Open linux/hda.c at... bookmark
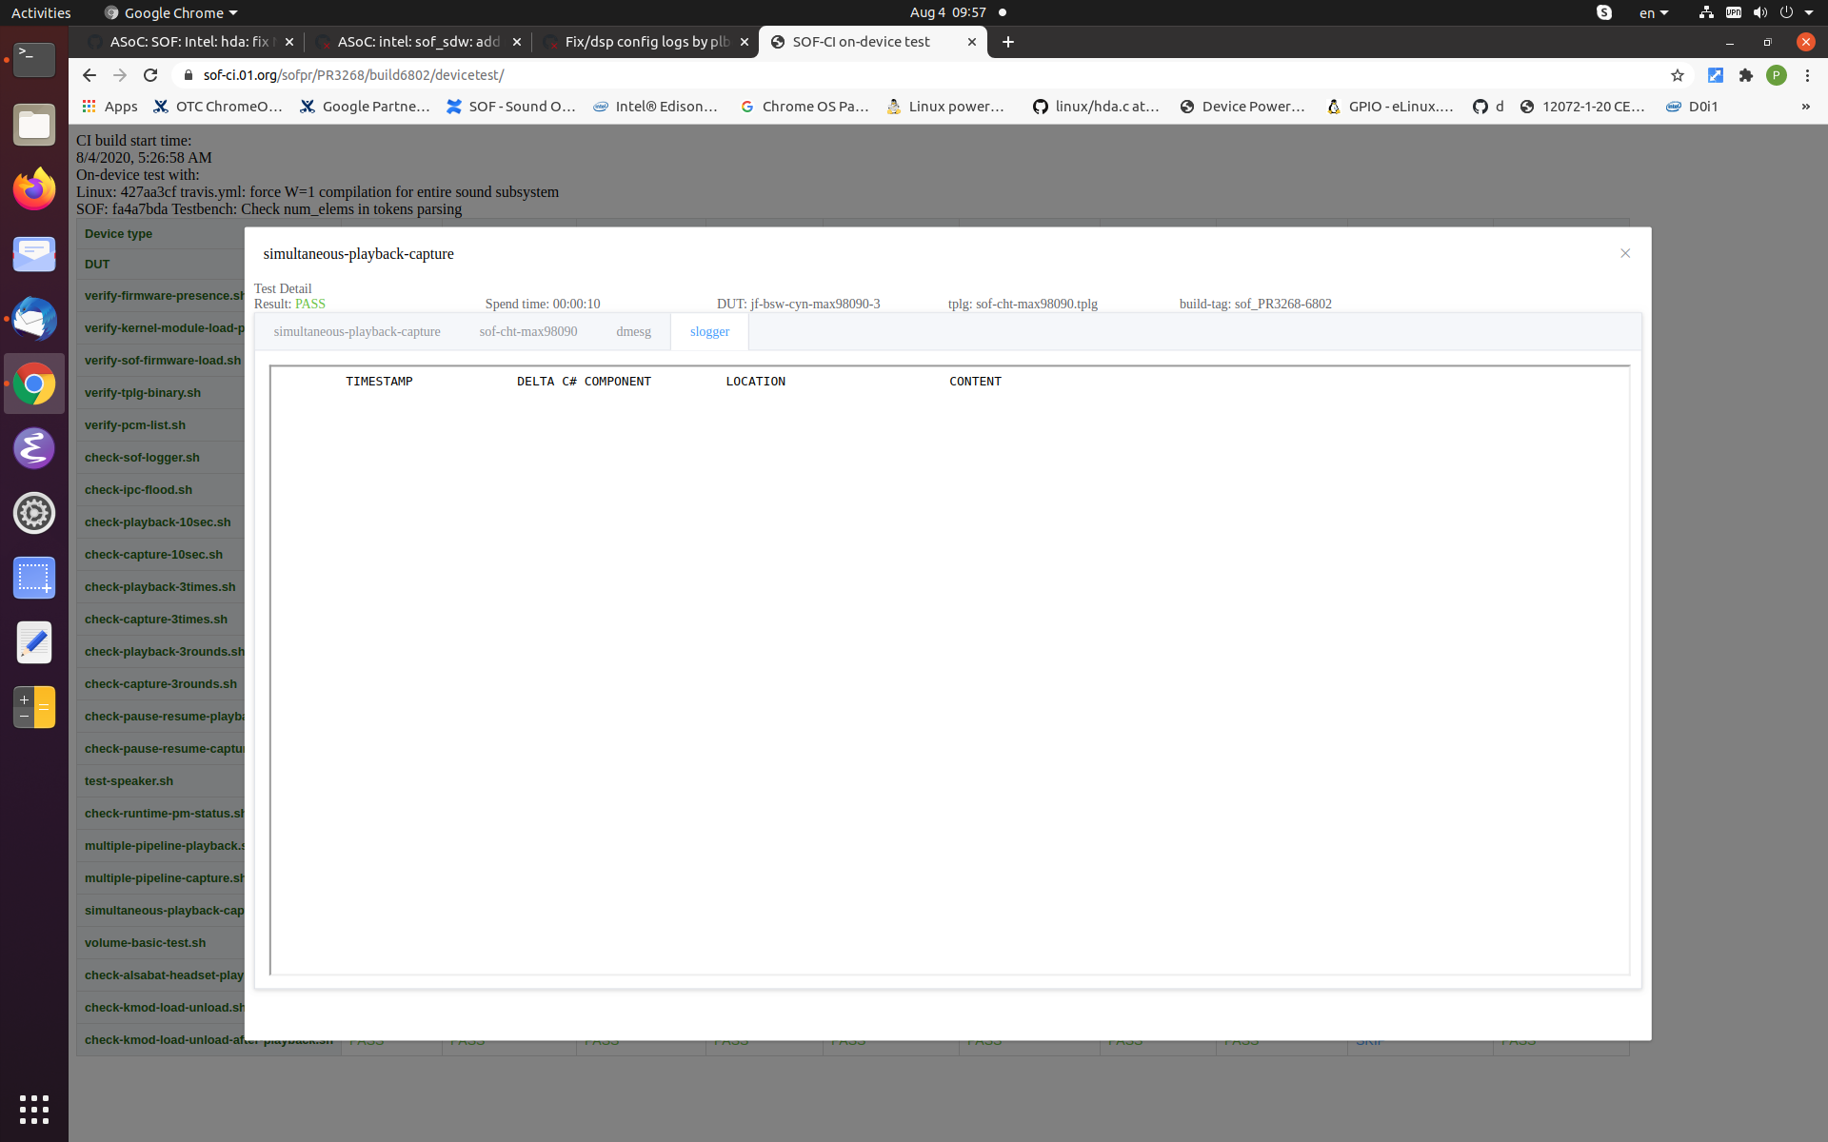The image size is (1828, 1142). pos(1096,107)
